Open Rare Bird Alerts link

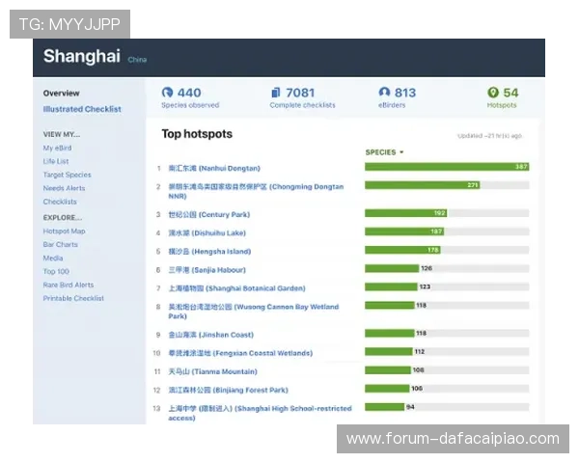69,285
